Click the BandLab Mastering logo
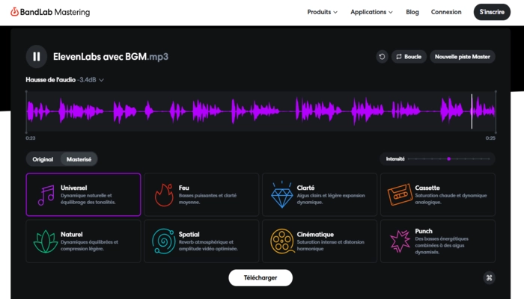The height and width of the screenshot is (299, 524). coord(50,12)
